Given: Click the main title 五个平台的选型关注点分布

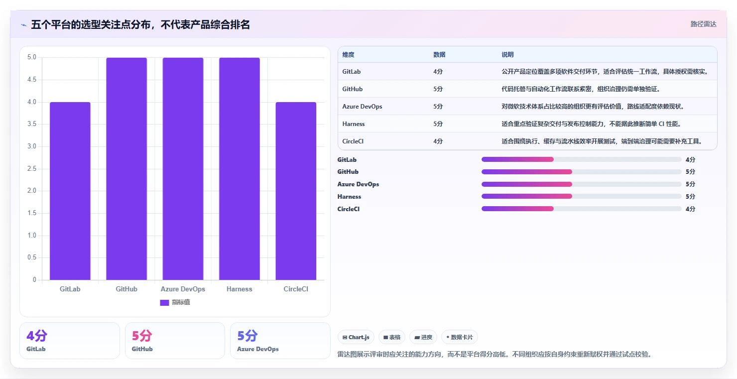Looking at the screenshot, I should point(140,25).
